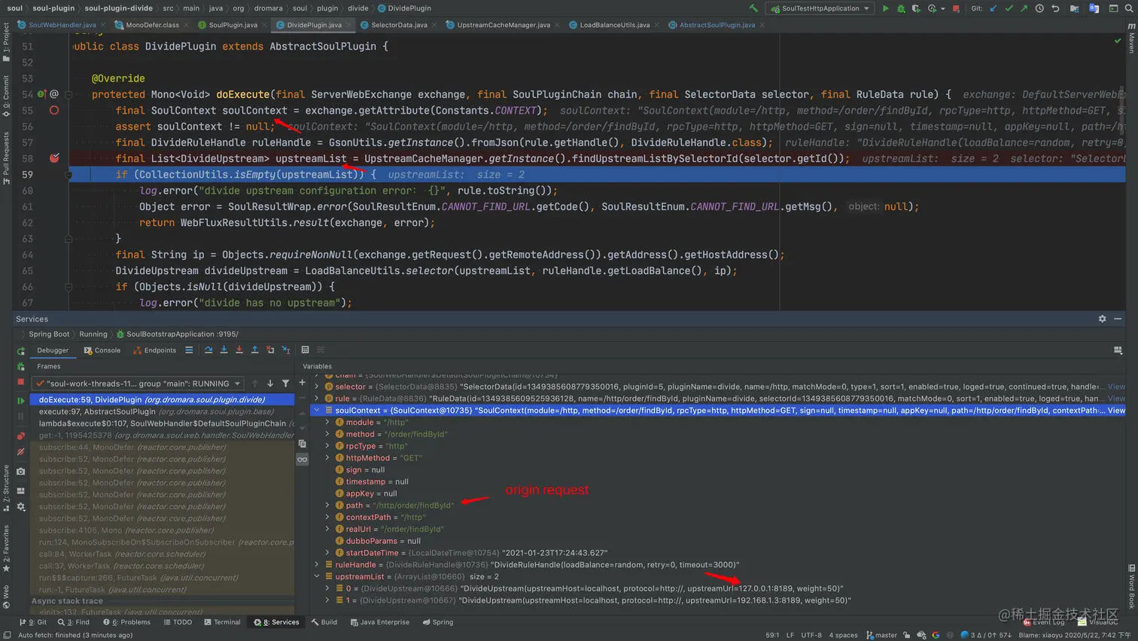Open the Translate icon in the top toolbar
Image resolution: width=1138 pixels, height=641 pixels.
[x=1094, y=8]
